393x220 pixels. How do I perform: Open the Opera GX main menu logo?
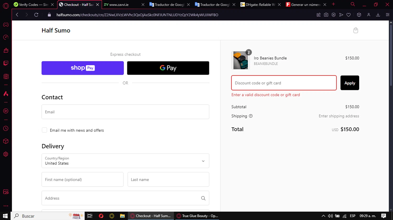tap(6, 5)
